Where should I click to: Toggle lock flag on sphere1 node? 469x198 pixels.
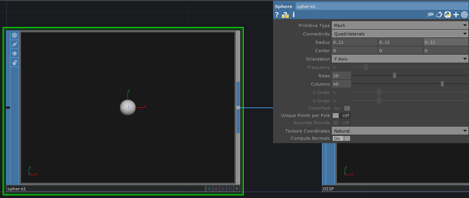(15, 63)
